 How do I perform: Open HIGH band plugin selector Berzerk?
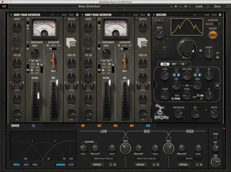(189, 158)
